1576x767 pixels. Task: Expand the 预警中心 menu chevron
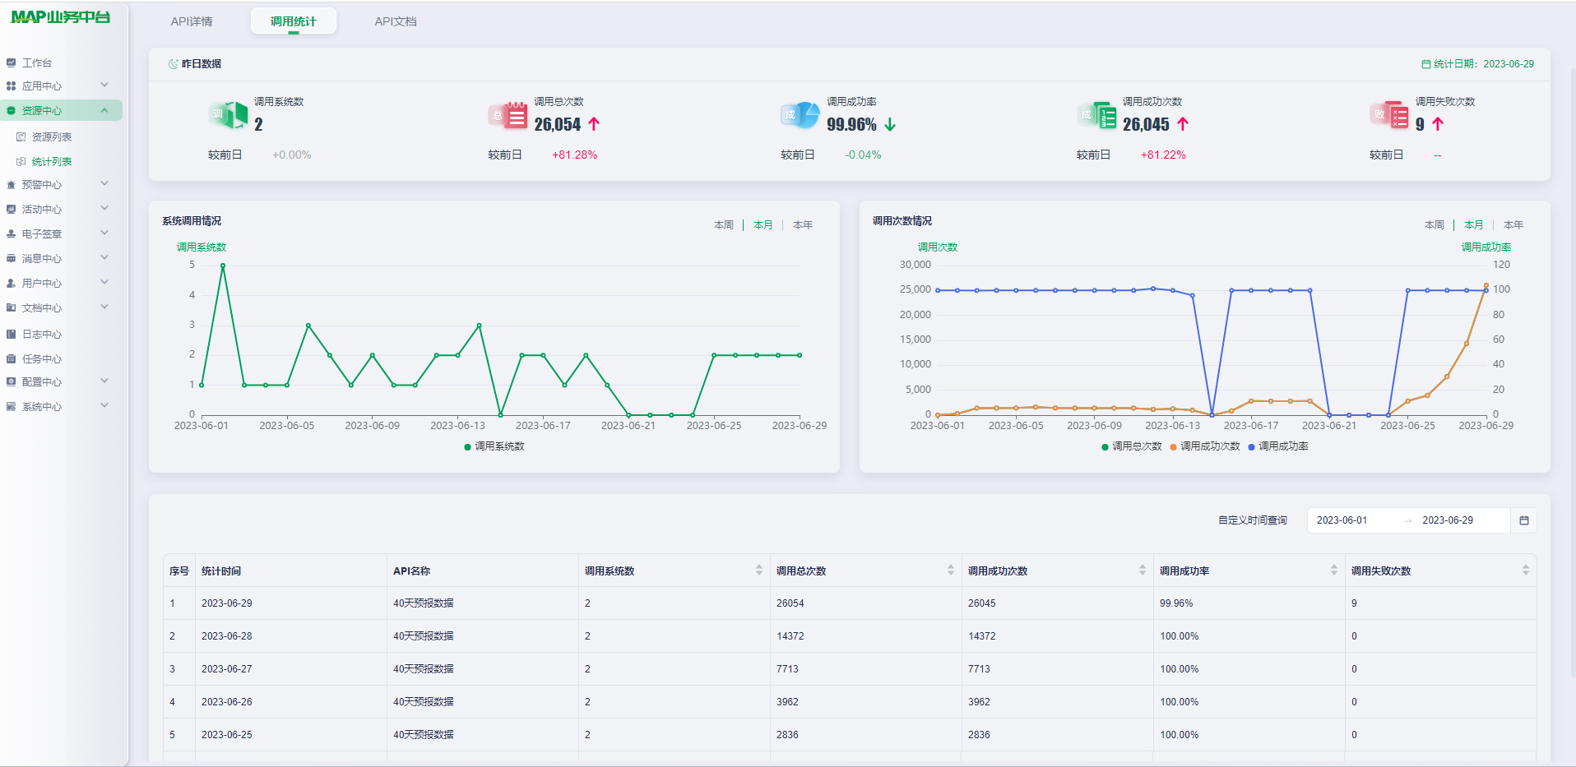104,183
